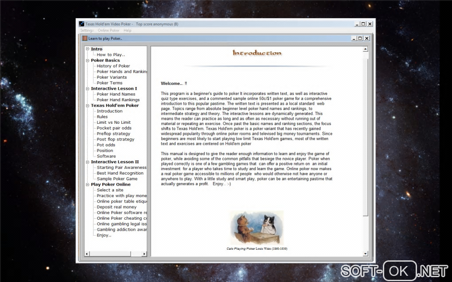Select 'Deposit real money' topic
This screenshot has height=282, width=452.
tap(117, 207)
